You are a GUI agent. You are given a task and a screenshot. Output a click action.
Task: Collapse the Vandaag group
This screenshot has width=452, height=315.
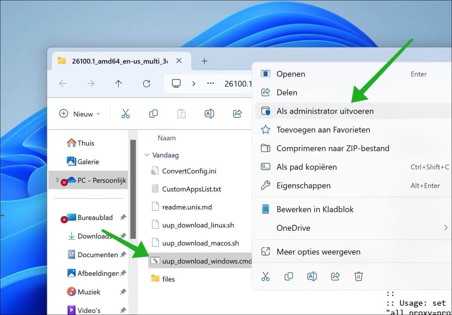coord(147,155)
